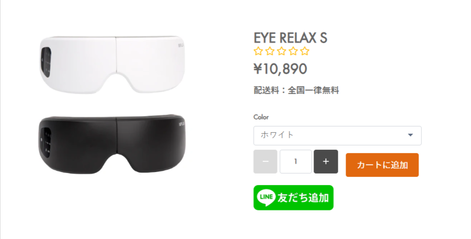Select the black eye massager image
This screenshot has width=471, height=239.
pyautogui.click(x=112, y=144)
